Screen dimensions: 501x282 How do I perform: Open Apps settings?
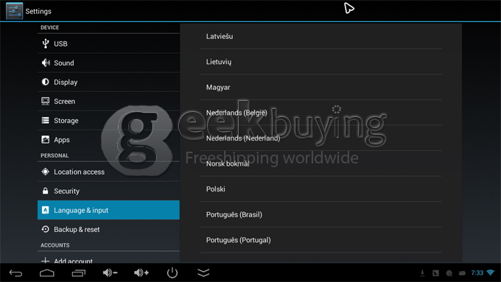pyautogui.click(x=108, y=140)
